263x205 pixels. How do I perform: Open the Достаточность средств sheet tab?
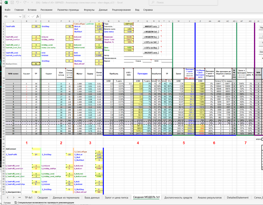(x=178, y=197)
